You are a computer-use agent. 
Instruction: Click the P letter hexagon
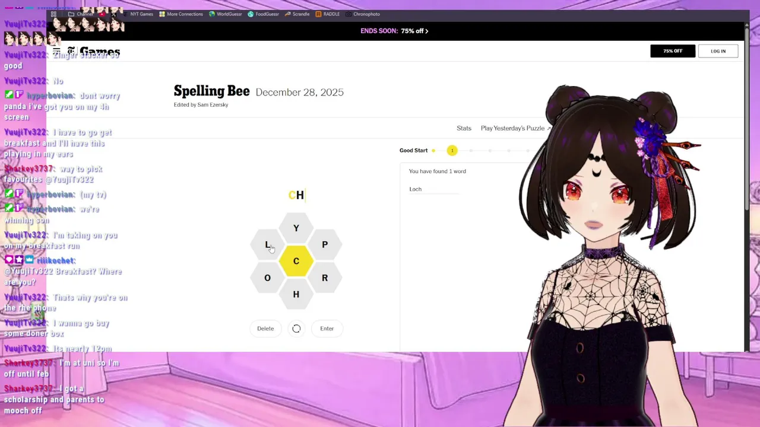(x=325, y=244)
